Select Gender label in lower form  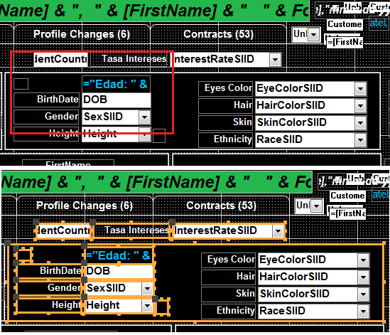(49, 288)
